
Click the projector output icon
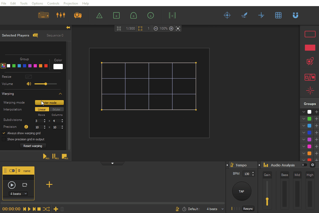[78, 15]
